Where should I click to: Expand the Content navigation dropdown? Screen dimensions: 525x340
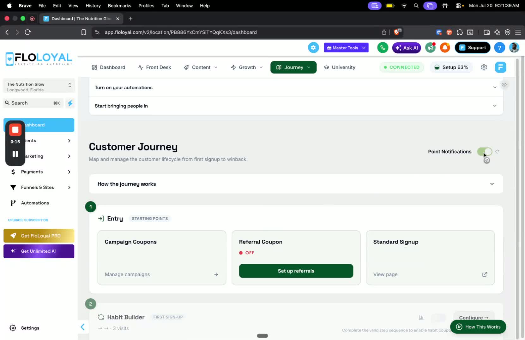click(x=201, y=67)
